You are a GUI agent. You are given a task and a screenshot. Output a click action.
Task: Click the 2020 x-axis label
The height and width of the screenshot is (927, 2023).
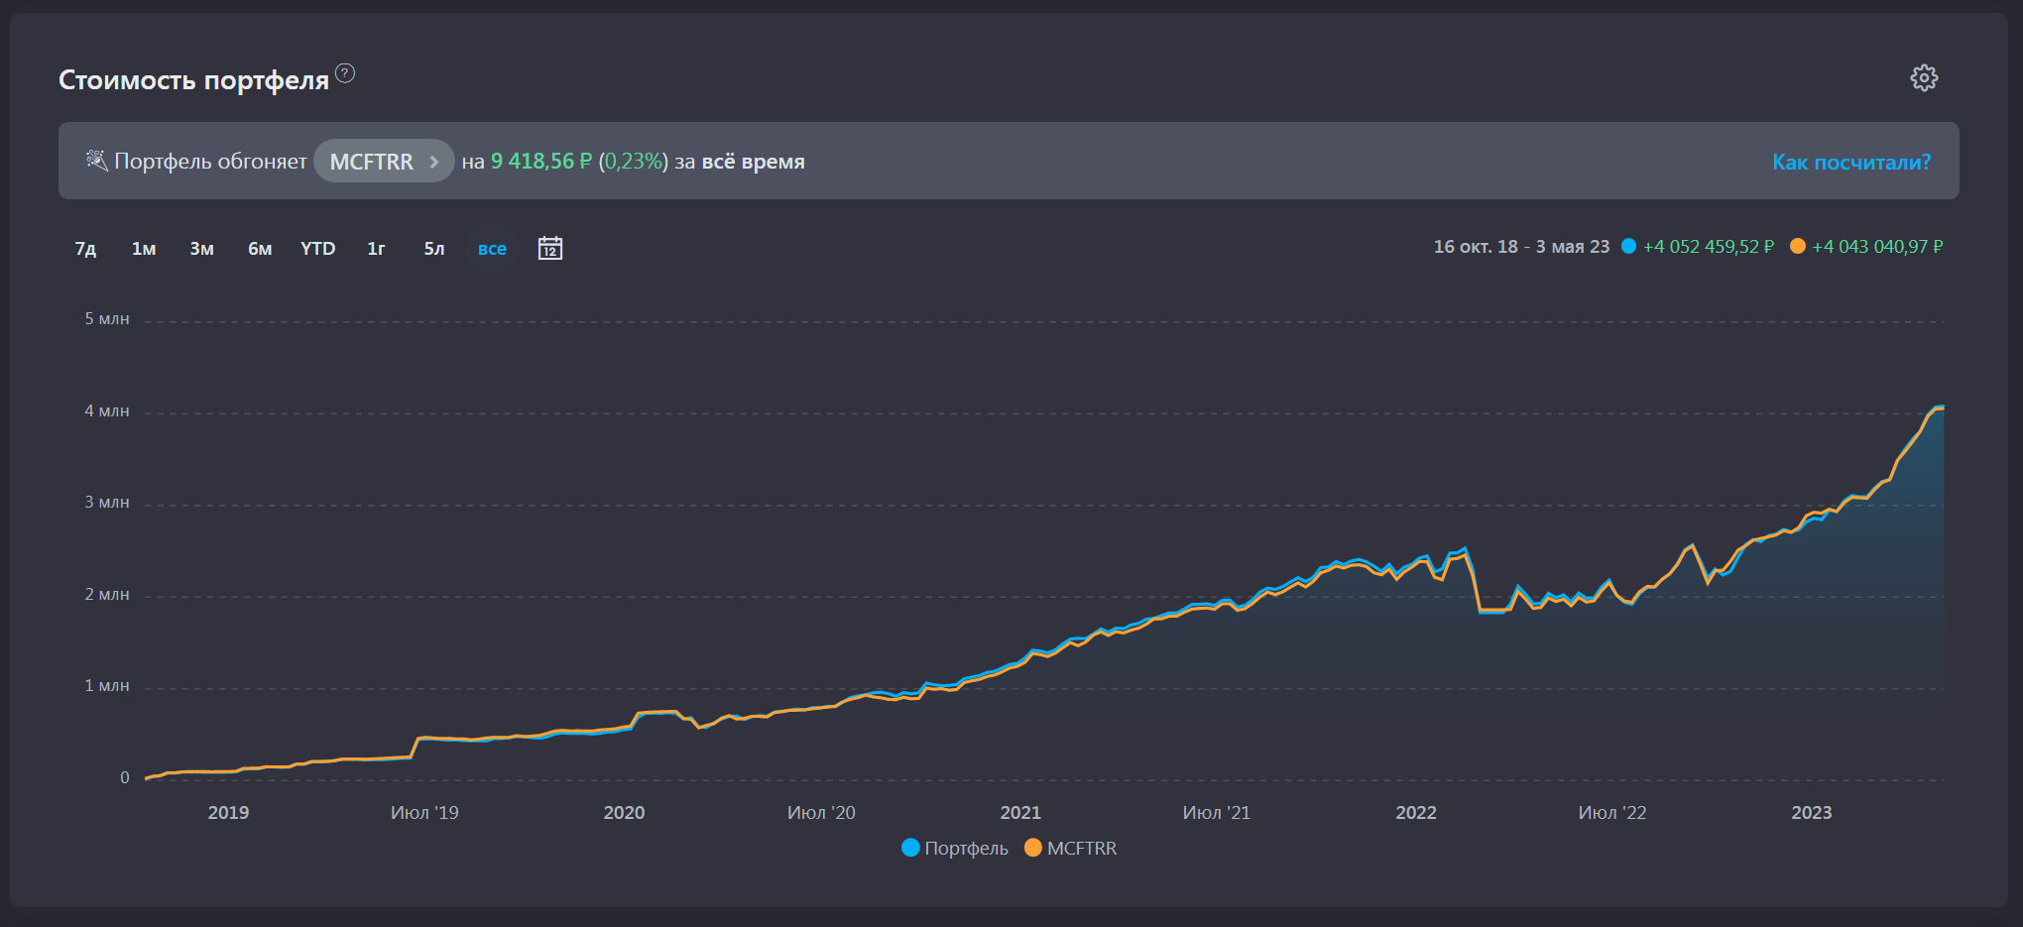624,812
